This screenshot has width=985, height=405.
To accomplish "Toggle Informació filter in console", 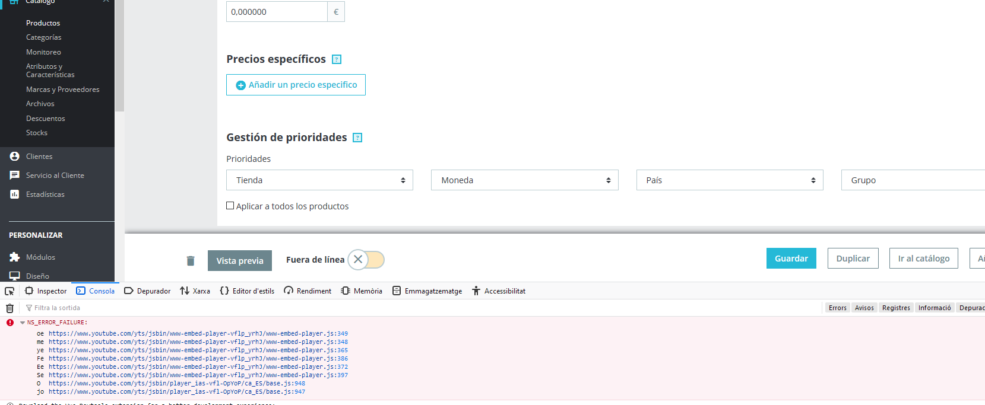I will tap(935, 308).
